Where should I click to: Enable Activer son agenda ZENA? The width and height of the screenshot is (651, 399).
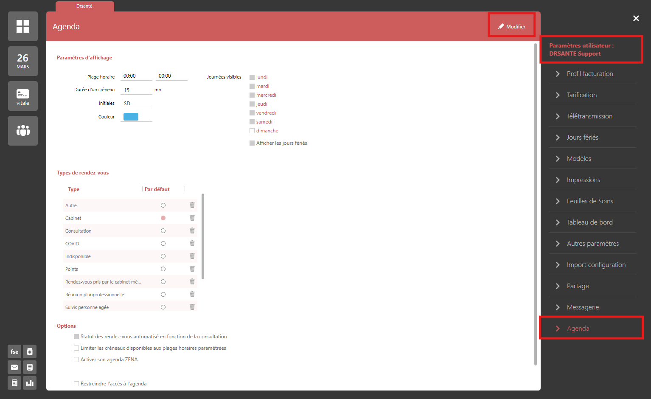(76, 360)
